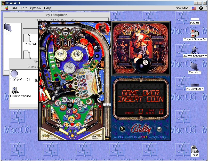This screenshot has width=208, height=161.
Task: Click the application switcher icon in menu bar
Action: pyautogui.click(x=201, y=8)
